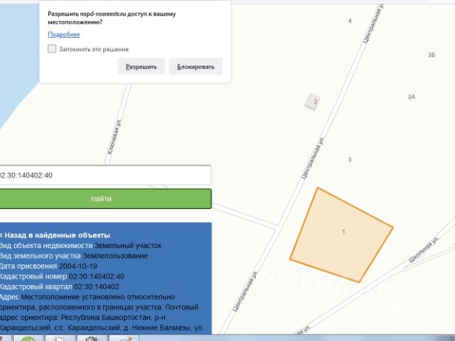The image size is (455, 341).
Task: Open the Подробнее link in the permission prompt
Action: coord(64,34)
